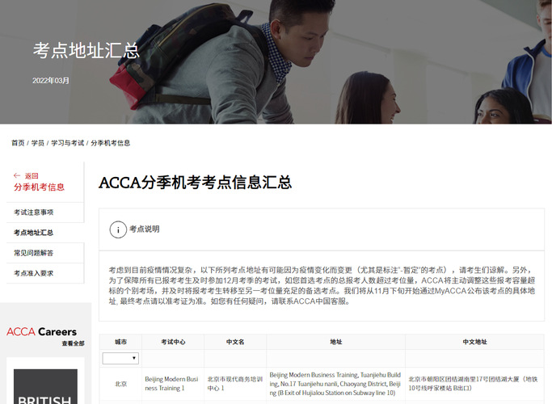
Task: Open 常见问题解答 in the sidebar
Action: [x=34, y=253]
